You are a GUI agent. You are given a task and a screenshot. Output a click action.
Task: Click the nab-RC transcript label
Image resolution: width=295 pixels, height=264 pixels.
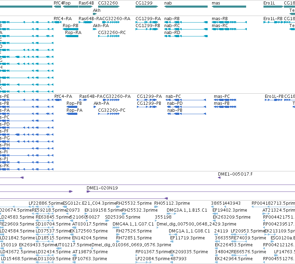(172, 26)
